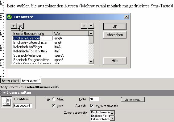Click the minus button to remove list item
The height and width of the screenshot is (122, 174).
[x=21, y=26]
